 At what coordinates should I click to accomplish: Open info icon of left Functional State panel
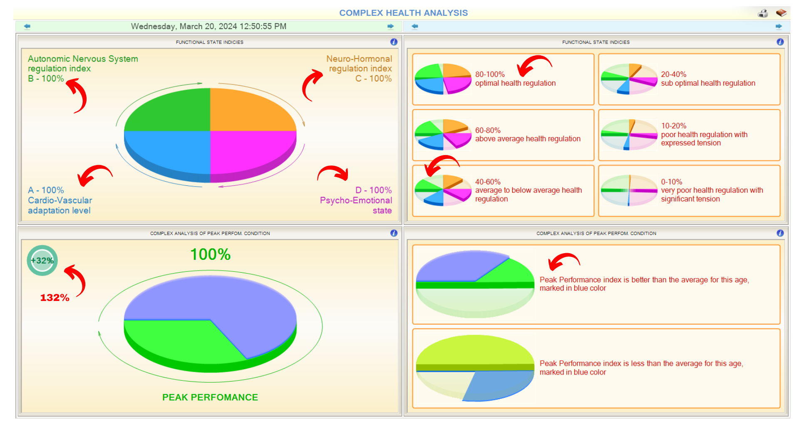pos(394,42)
